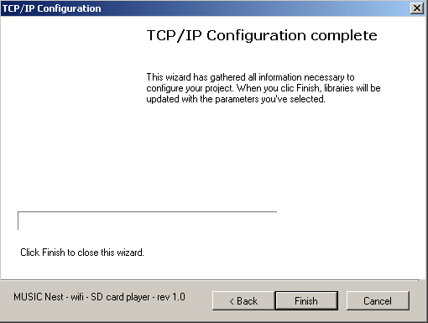The image size is (428, 323).
Task: Click the 'This wizard has gathered all information' line
Action: tap(250, 77)
